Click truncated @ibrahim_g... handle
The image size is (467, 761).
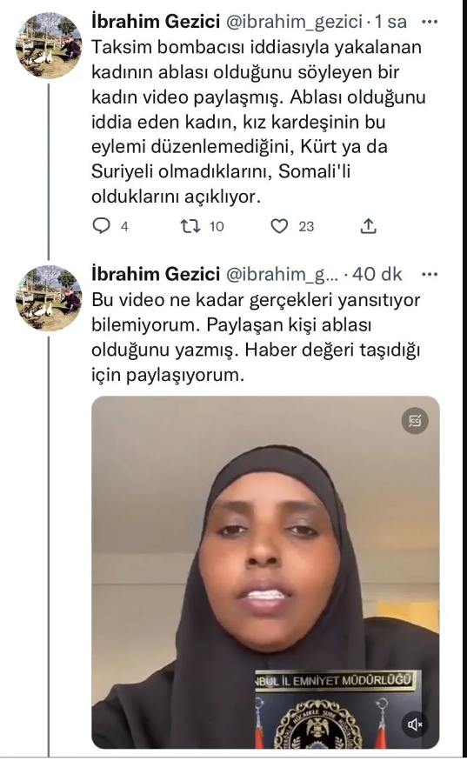[282, 275]
